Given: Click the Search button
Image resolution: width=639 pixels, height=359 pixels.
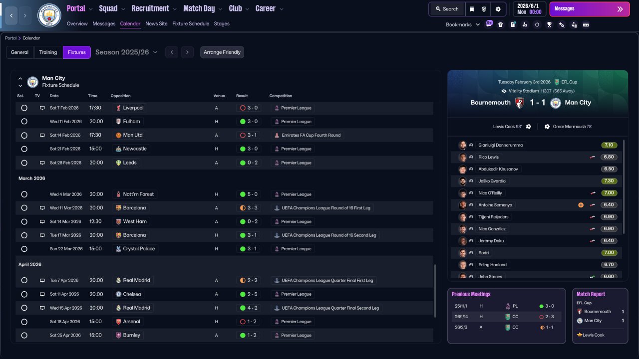Looking at the screenshot, I should [x=447, y=9].
